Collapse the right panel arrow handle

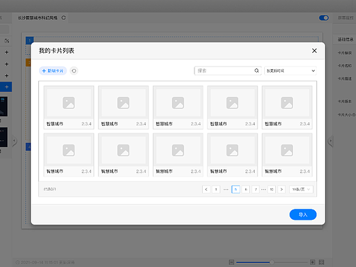click(x=330, y=141)
